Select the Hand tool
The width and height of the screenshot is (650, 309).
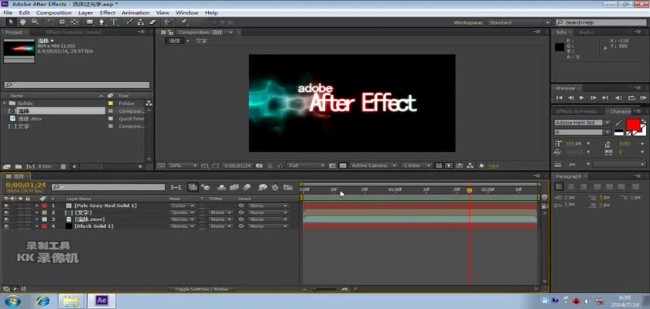[x=22, y=22]
